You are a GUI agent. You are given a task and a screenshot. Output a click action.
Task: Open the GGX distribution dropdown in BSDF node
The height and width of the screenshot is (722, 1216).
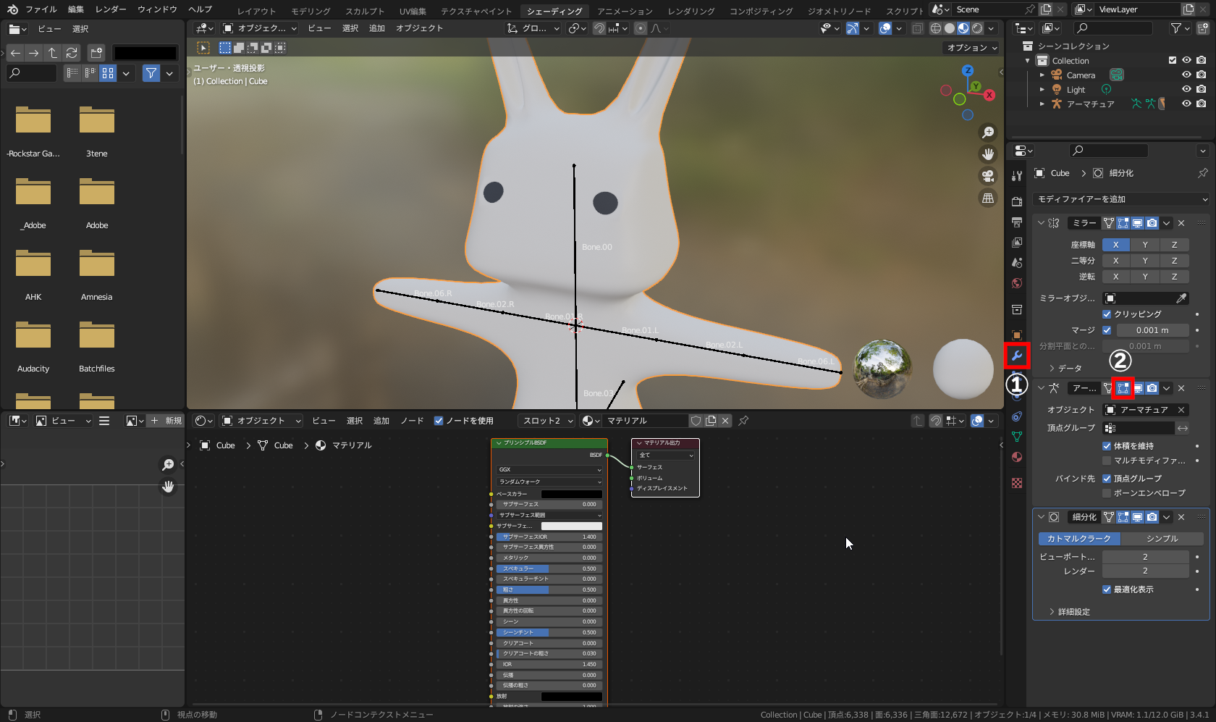pos(549,469)
